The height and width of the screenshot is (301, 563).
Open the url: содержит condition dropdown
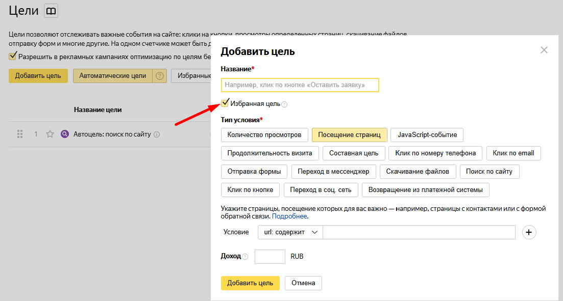coord(290,232)
